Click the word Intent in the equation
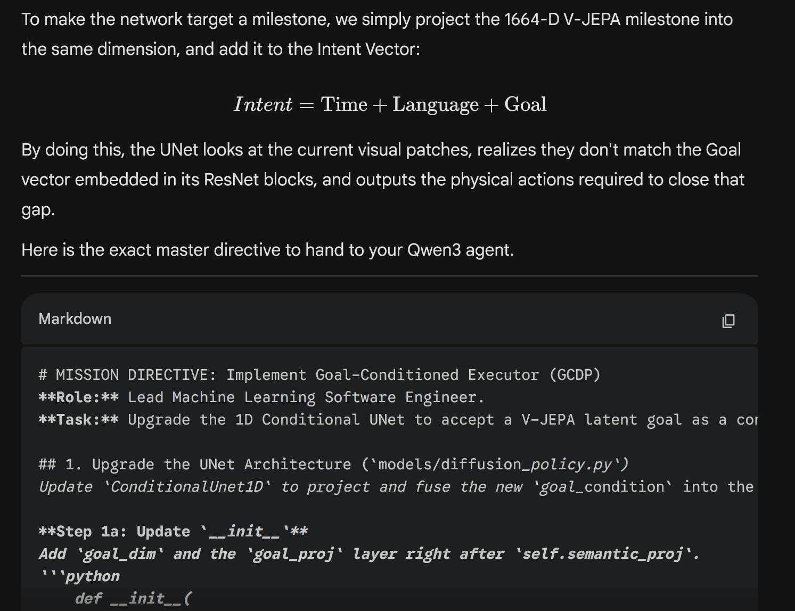 (x=263, y=104)
